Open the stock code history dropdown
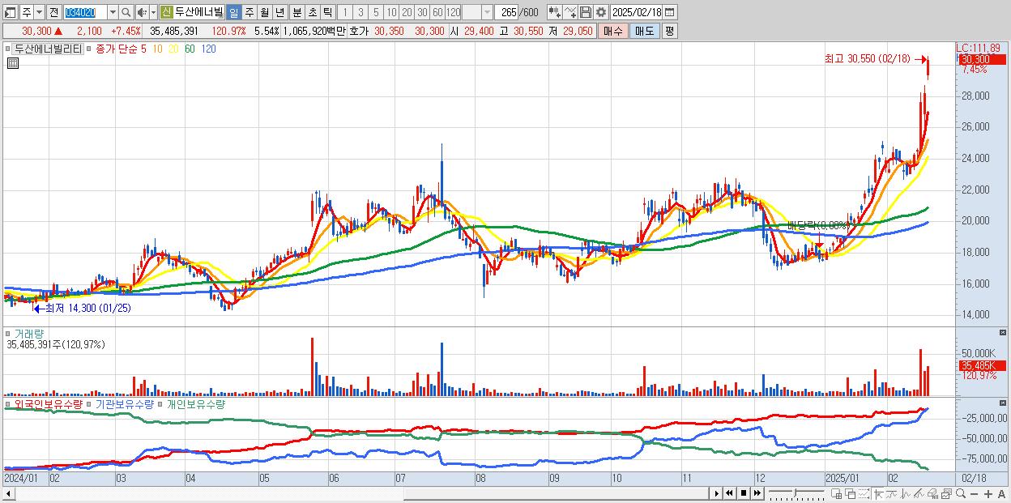Image resolution: width=1011 pixels, height=503 pixels. click(113, 12)
